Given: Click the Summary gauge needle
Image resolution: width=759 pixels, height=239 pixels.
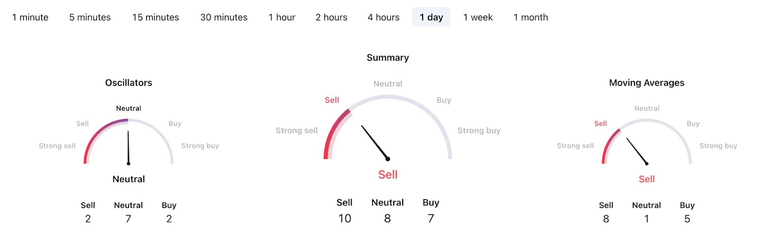Looking at the screenshot, I should point(375,142).
